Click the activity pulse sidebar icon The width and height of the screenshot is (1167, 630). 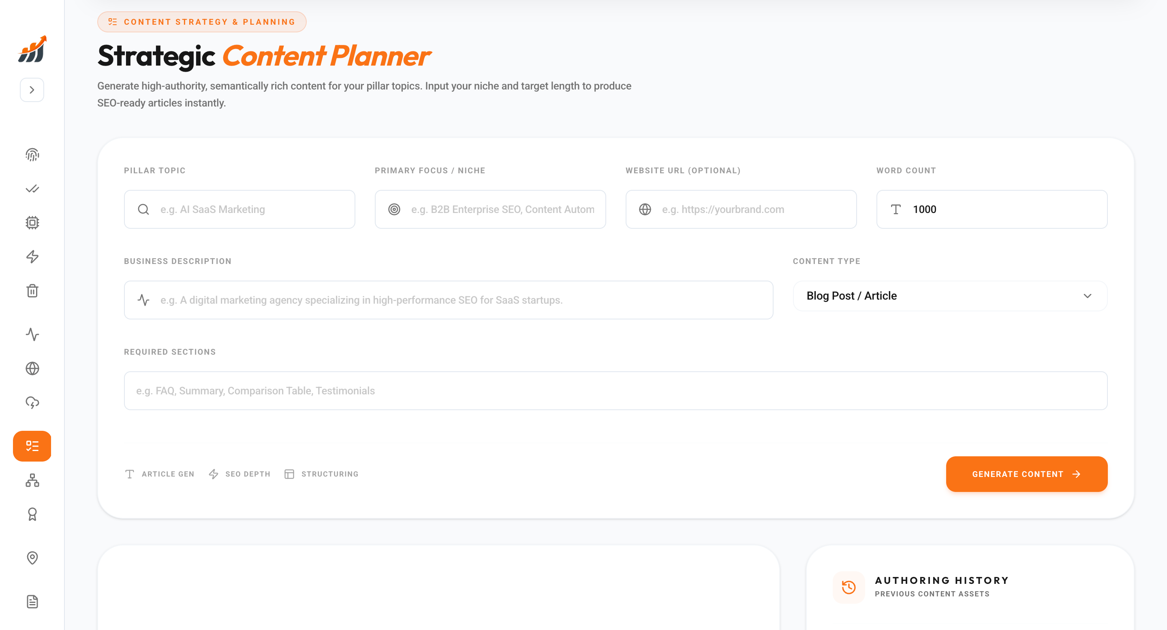(x=32, y=334)
